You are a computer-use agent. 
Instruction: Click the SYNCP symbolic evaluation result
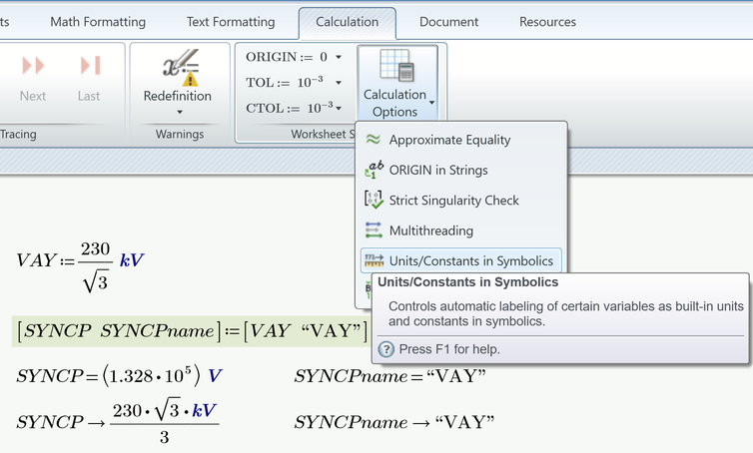(118, 422)
